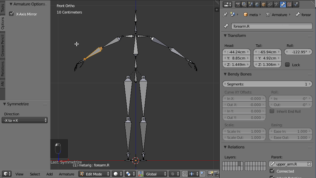Open the Texture tab (checkerboard icon)
This screenshot has height=178, width=316.
coord(289,4)
